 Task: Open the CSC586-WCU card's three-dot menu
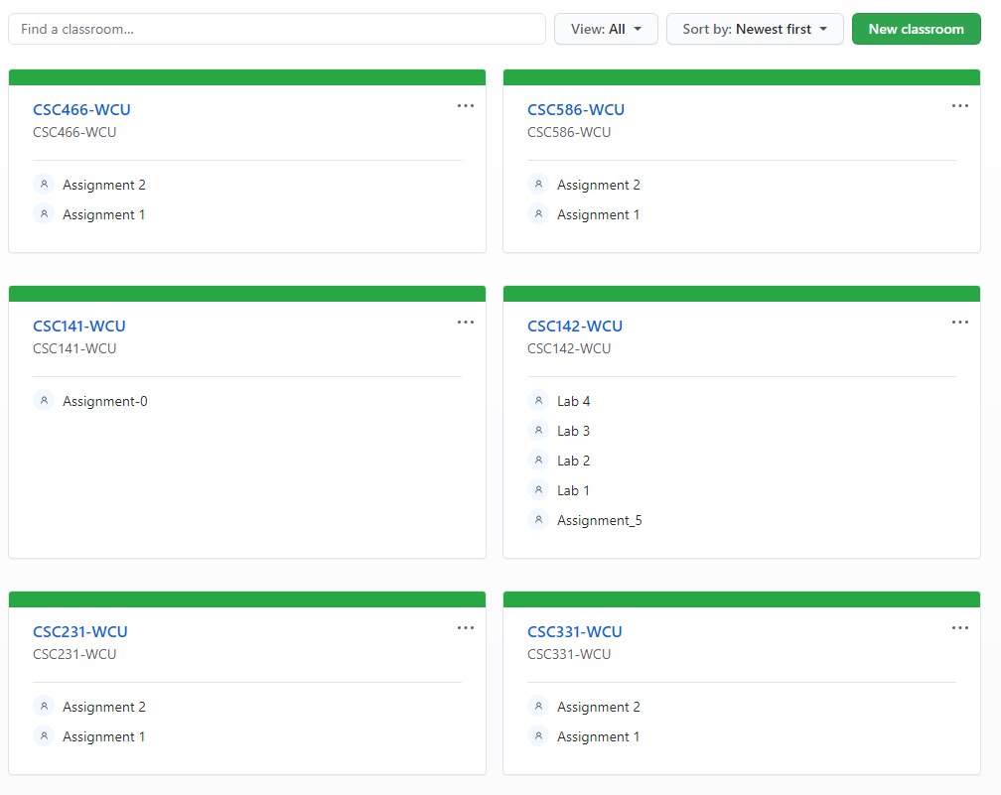click(960, 106)
